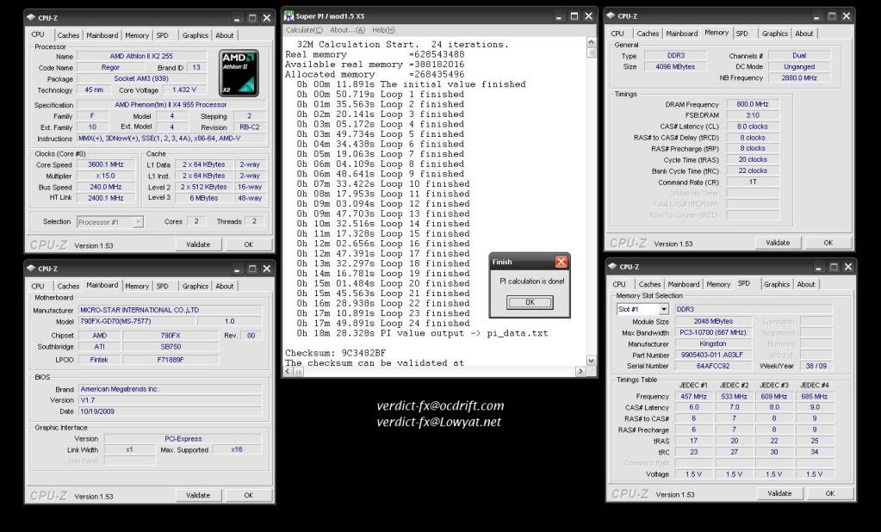Click the Part Number field showing 9905403-011.A03LF

[710, 355]
